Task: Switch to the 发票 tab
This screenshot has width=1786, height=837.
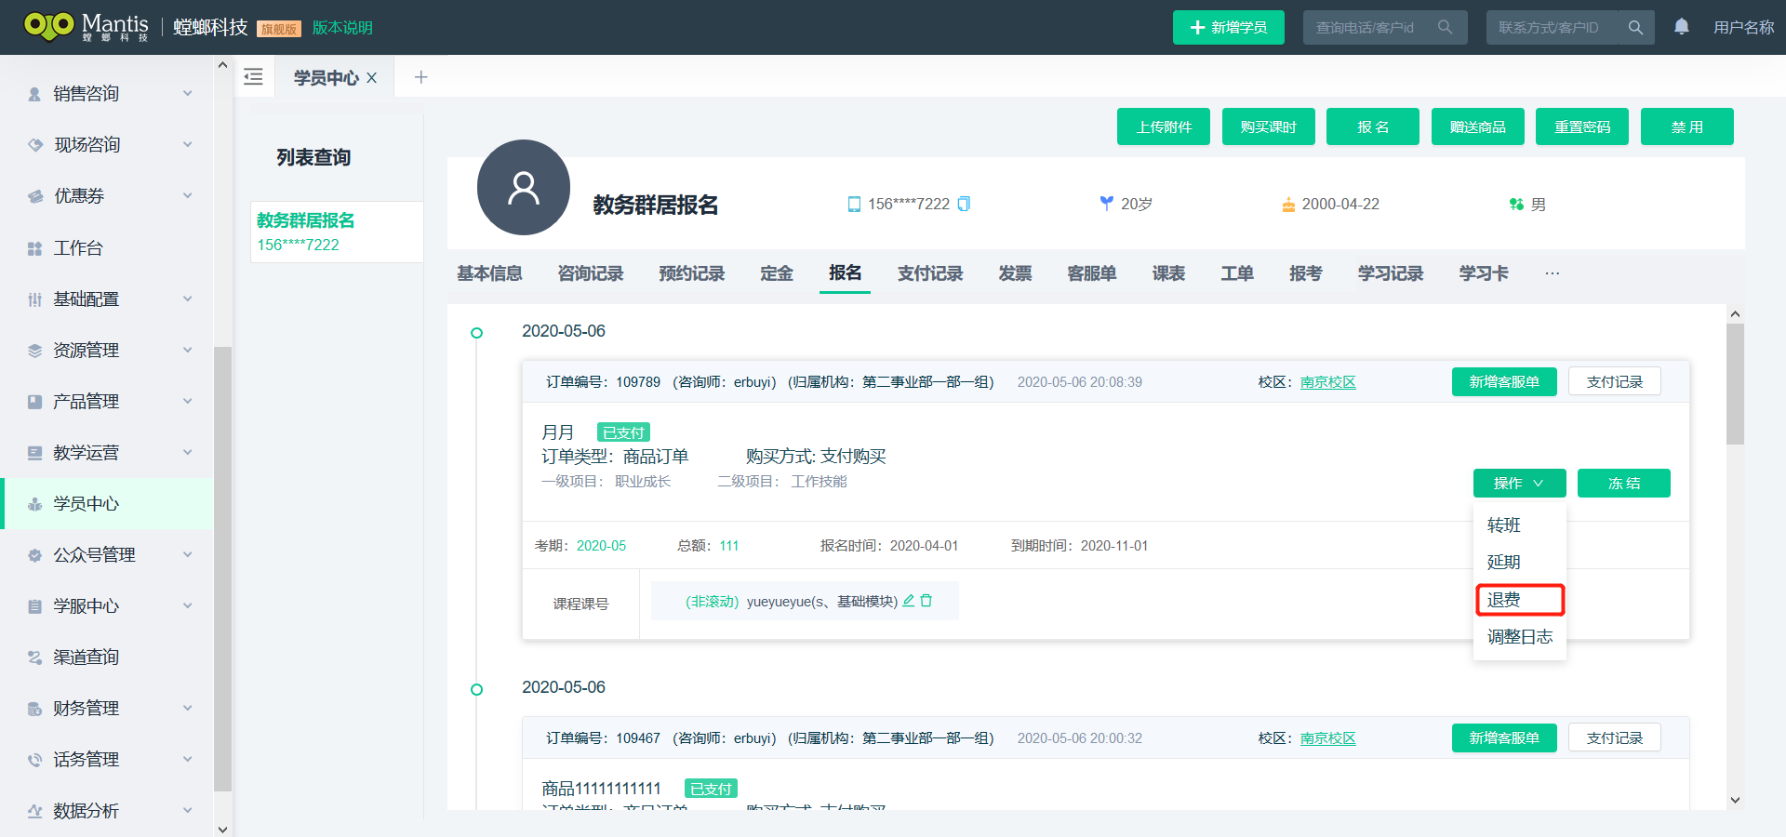Action: tap(1015, 273)
